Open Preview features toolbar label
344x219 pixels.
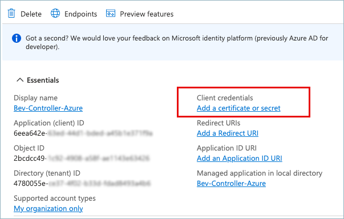tap(147, 14)
